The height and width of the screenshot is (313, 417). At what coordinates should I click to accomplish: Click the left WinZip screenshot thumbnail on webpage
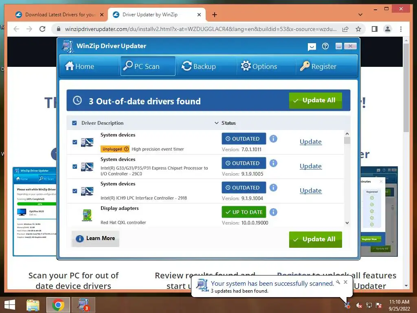tap(35, 212)
